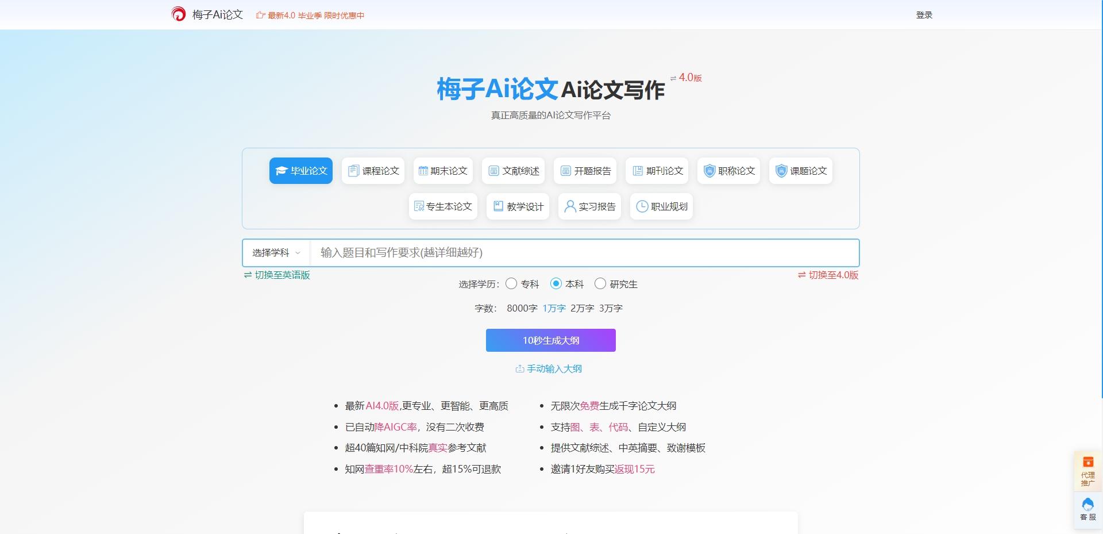This screenshot has width=1103, height=534.
Task: Click the 登录 login link
Action: click(x=924, y=15)
